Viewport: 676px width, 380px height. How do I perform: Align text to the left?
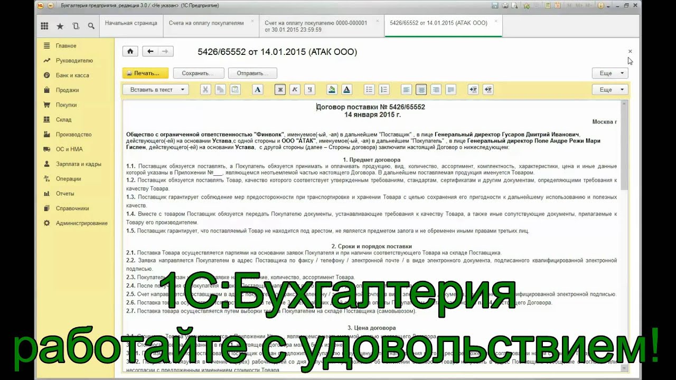pyautogui.click(x=406, y=90)
